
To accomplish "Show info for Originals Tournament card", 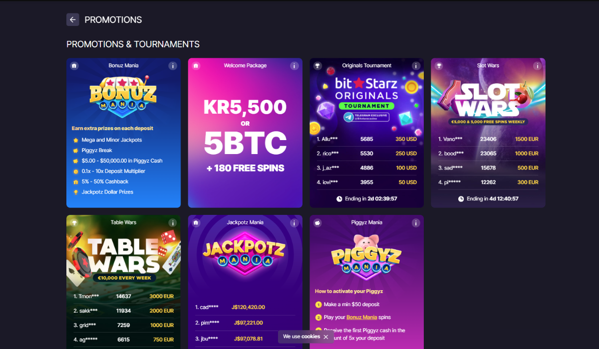I will [416, 66].
